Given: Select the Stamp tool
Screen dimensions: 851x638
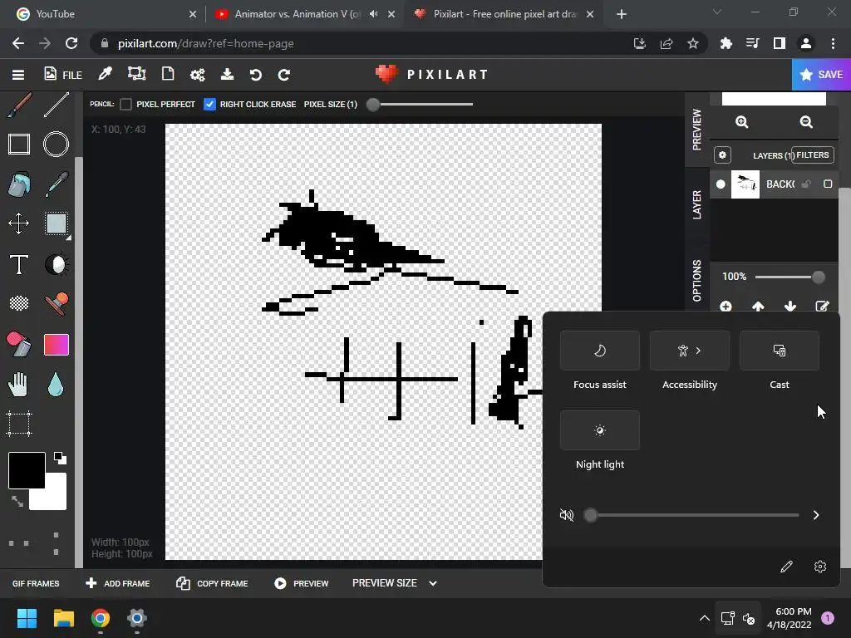Looking at the screenshot, I should pyautogui.click(x=57, y=303).
